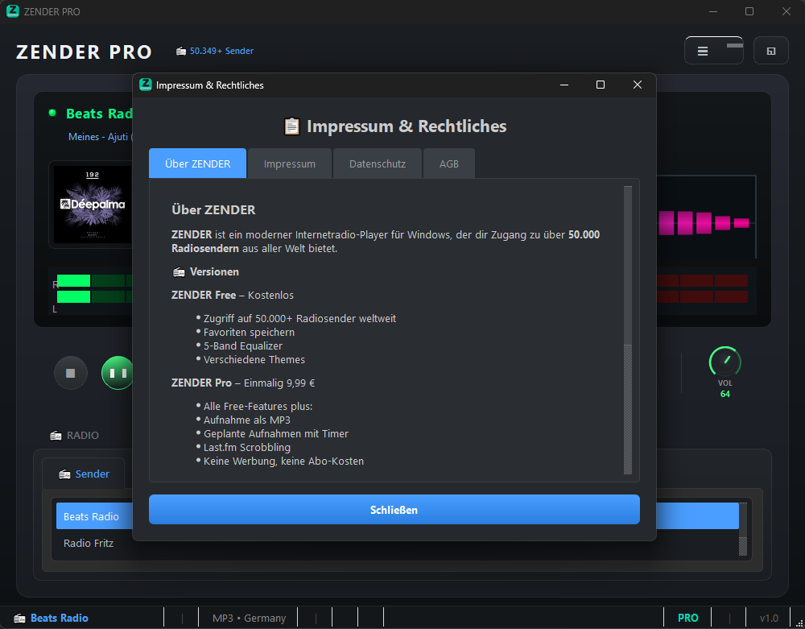Open the Datenschutz tab
Screen dimensions: 805x629
[x=378, y=163]
